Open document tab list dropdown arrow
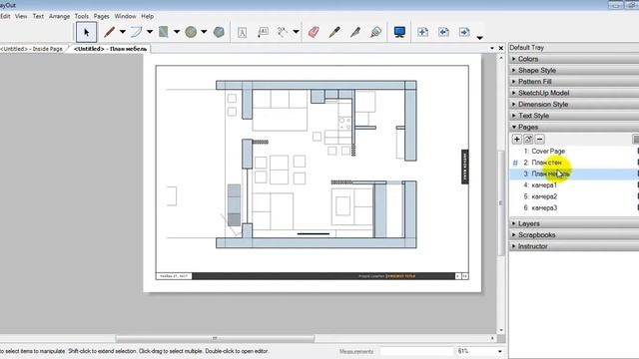Image resolution: width=639 pixels, height=359 pixels. point(492,49)
